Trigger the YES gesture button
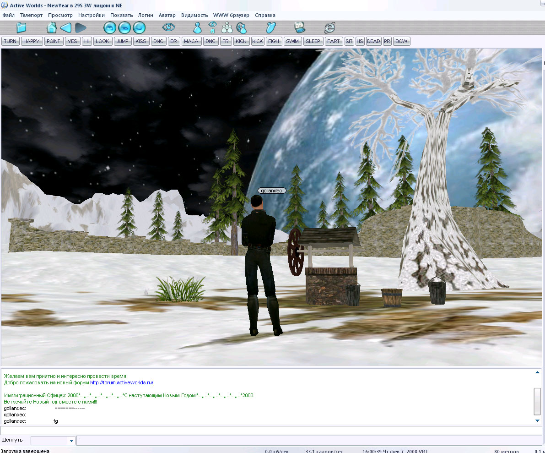 72,41
